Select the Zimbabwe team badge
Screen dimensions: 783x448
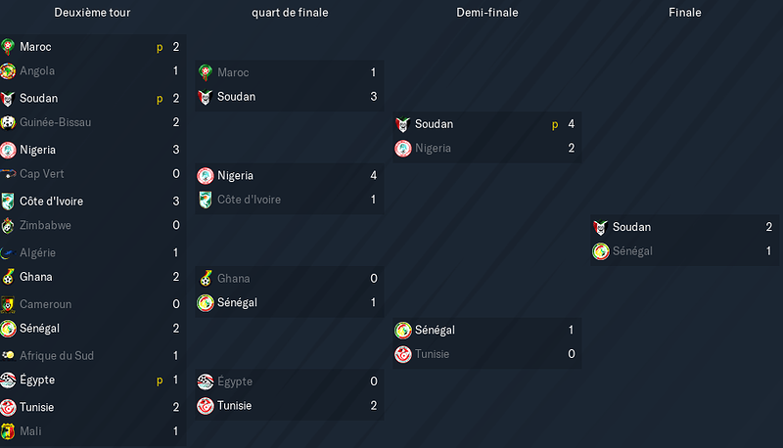8,226
